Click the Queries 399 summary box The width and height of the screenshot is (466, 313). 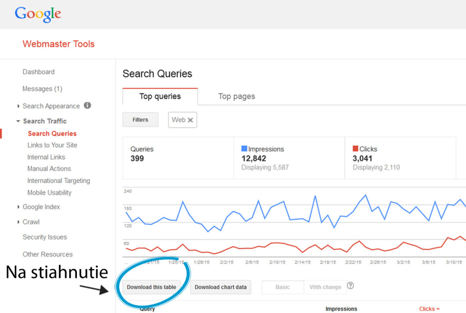[178, 158]
